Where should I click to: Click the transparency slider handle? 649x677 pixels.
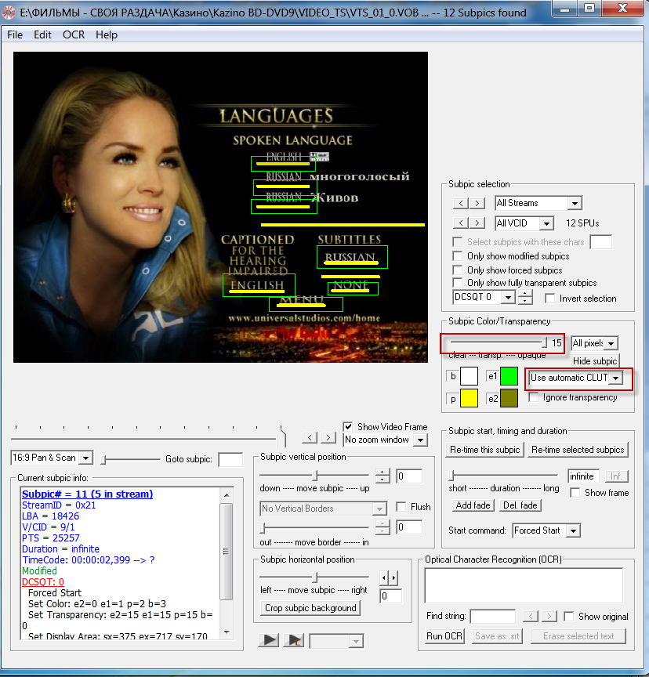click(544, 342)
